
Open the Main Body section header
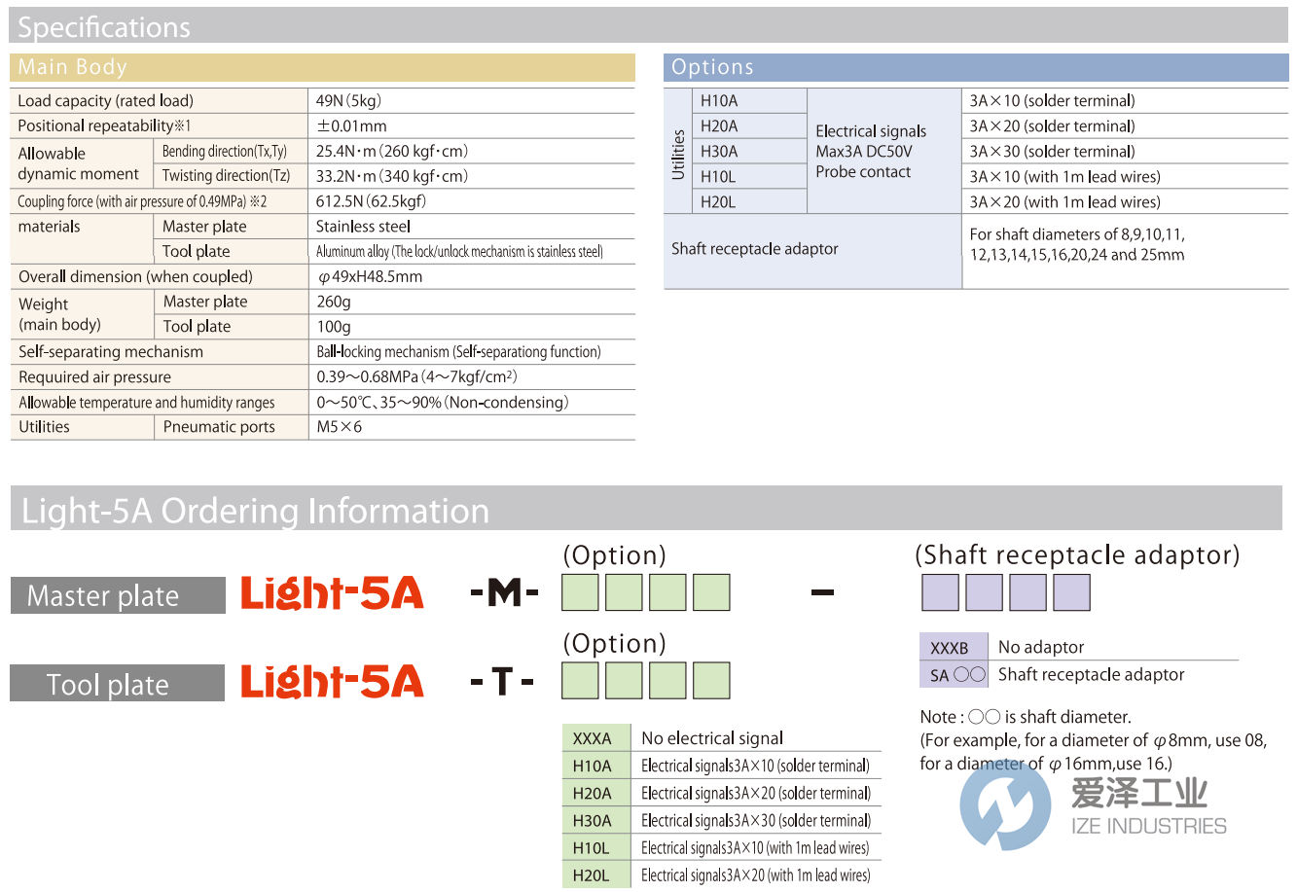point(72,67)
